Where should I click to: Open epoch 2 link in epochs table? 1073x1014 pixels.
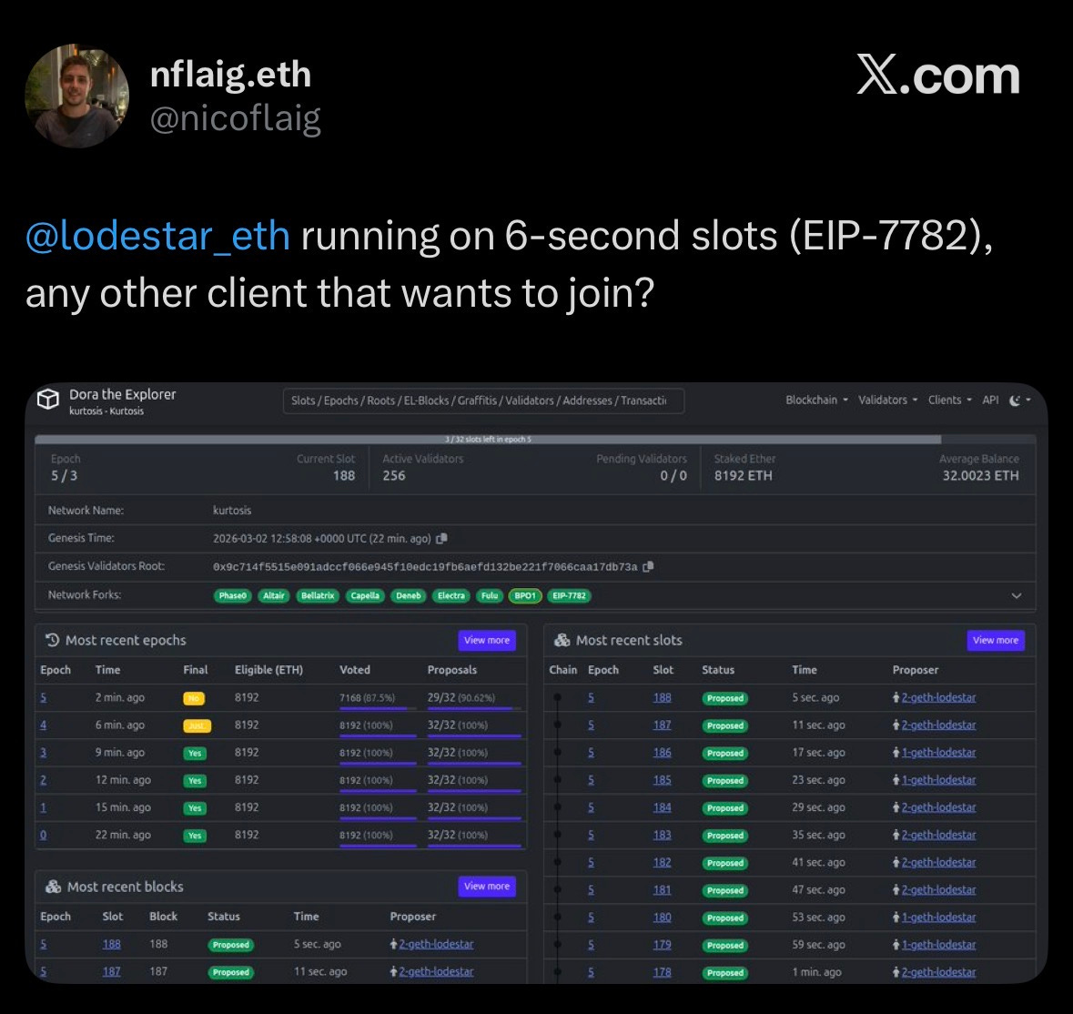click(x=43, y=780)
